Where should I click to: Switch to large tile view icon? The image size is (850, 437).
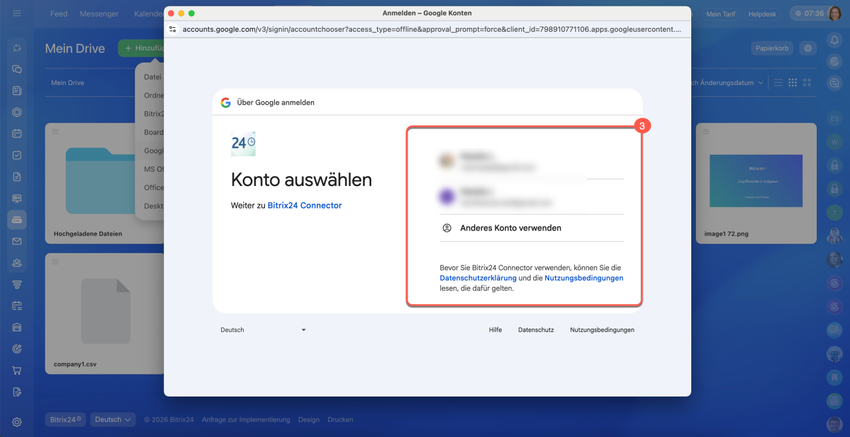(807, 83)
